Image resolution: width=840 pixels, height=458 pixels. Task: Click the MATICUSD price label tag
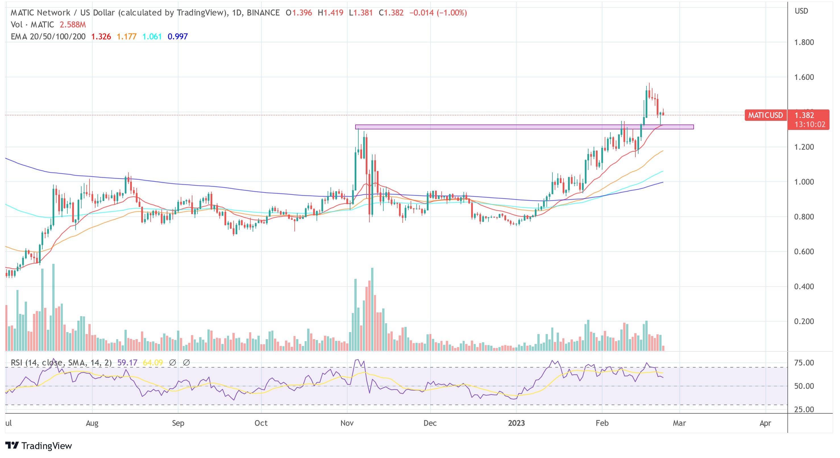pos(765,115)
